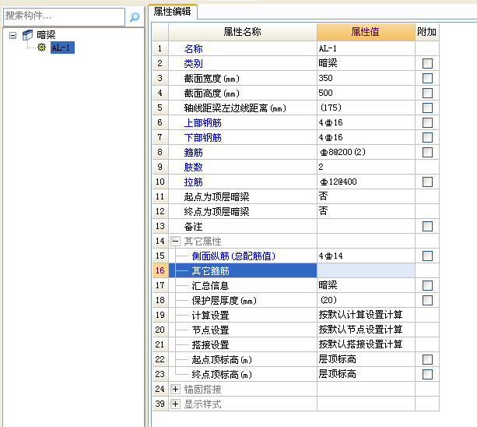Click the gear icon beside AL-1
This screenshot has width=477, height=427.
pos(41,48)
